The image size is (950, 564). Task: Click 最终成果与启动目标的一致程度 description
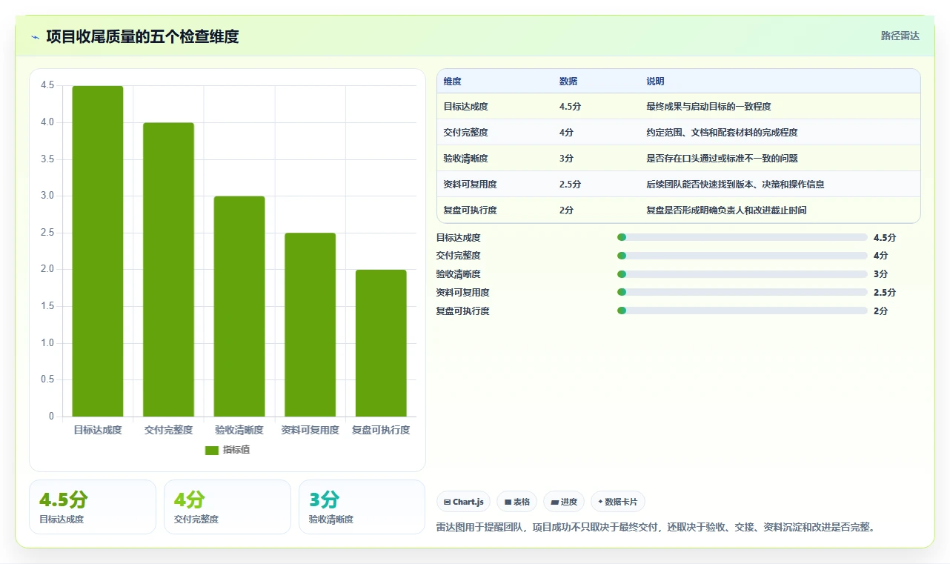pos(709,107)
